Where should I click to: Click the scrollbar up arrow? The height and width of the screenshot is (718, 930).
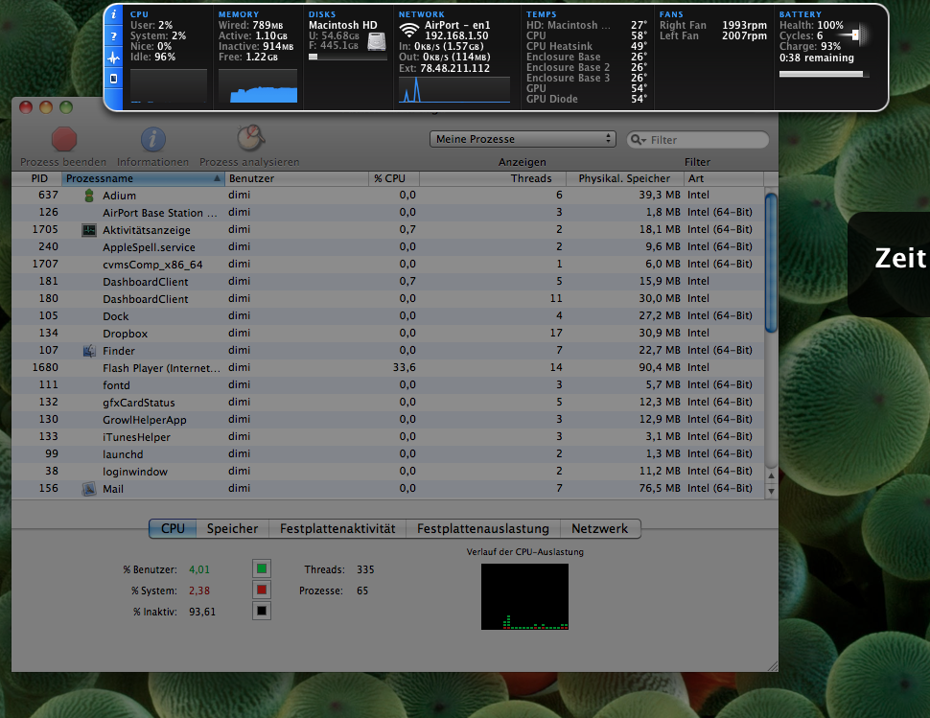click(771, 475)
